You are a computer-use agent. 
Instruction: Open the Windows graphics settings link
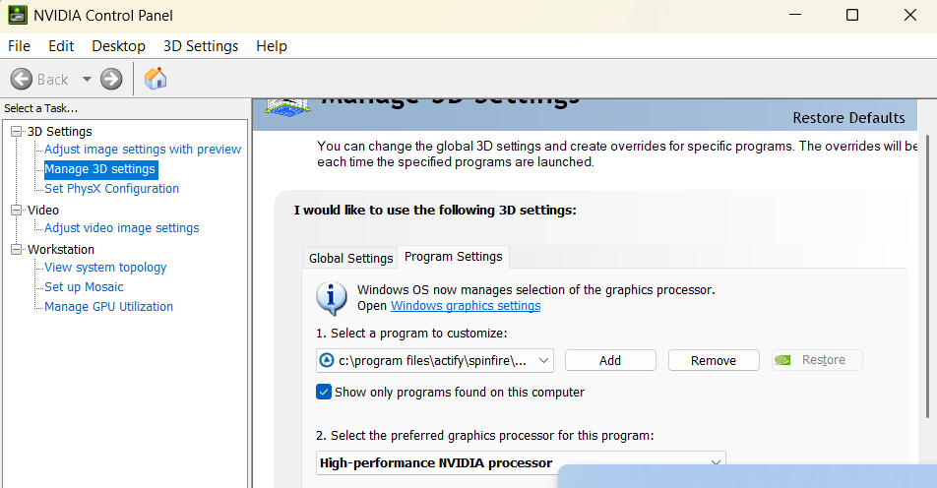pyautogui.click(x=466, y=305)
